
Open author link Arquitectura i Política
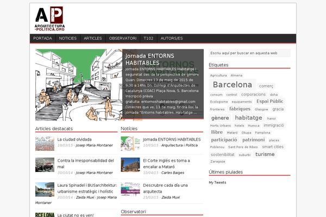pyautogui.click(x=179, y=145)
